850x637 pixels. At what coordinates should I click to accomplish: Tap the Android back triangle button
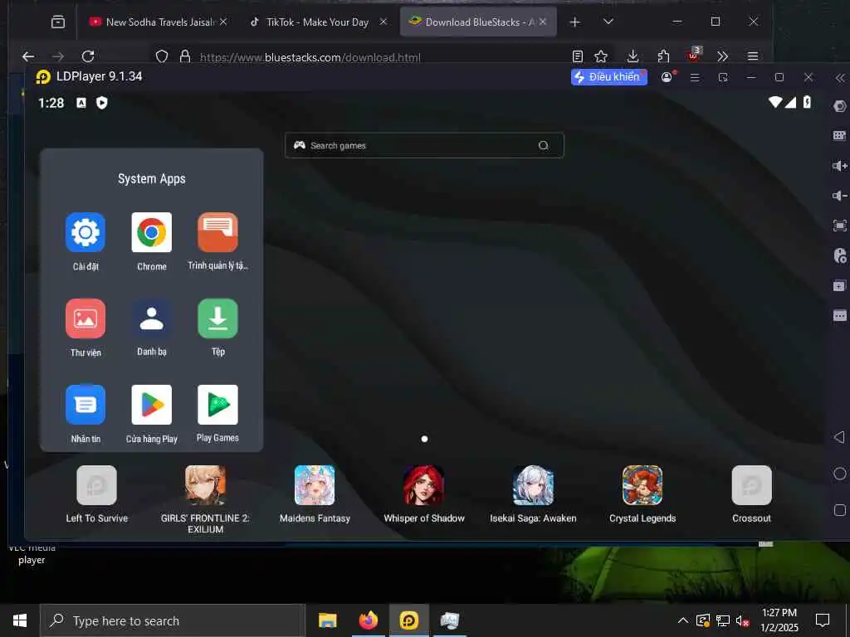click(x=839, y=436)
